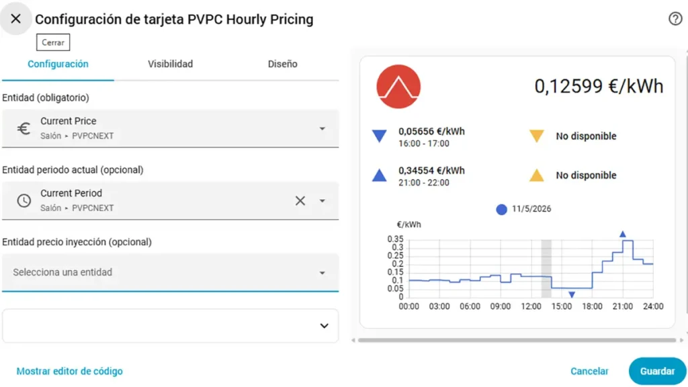Click the 0,05656 €/kWh minimum value
The width and height of the screenshot is (688, 387).
pyautogui.click(x=431, y=131)
